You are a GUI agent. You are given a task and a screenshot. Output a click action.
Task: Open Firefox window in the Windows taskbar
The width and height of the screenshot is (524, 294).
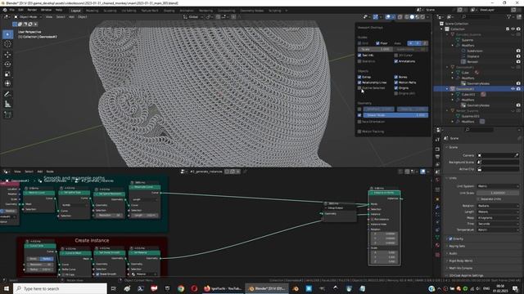coord(223,288)
